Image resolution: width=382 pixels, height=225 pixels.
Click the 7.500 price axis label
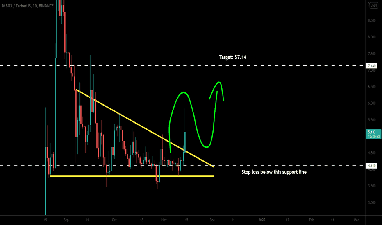click(372, 54)
